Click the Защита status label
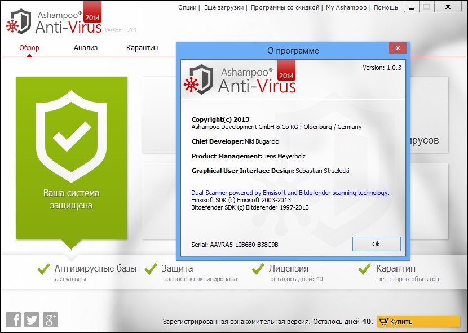 pyautogui.click(x=177, y=268)
